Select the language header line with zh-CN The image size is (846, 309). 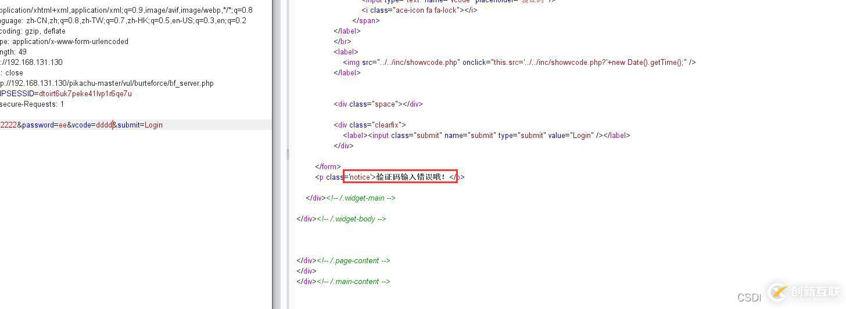click(x=123, y=21)
